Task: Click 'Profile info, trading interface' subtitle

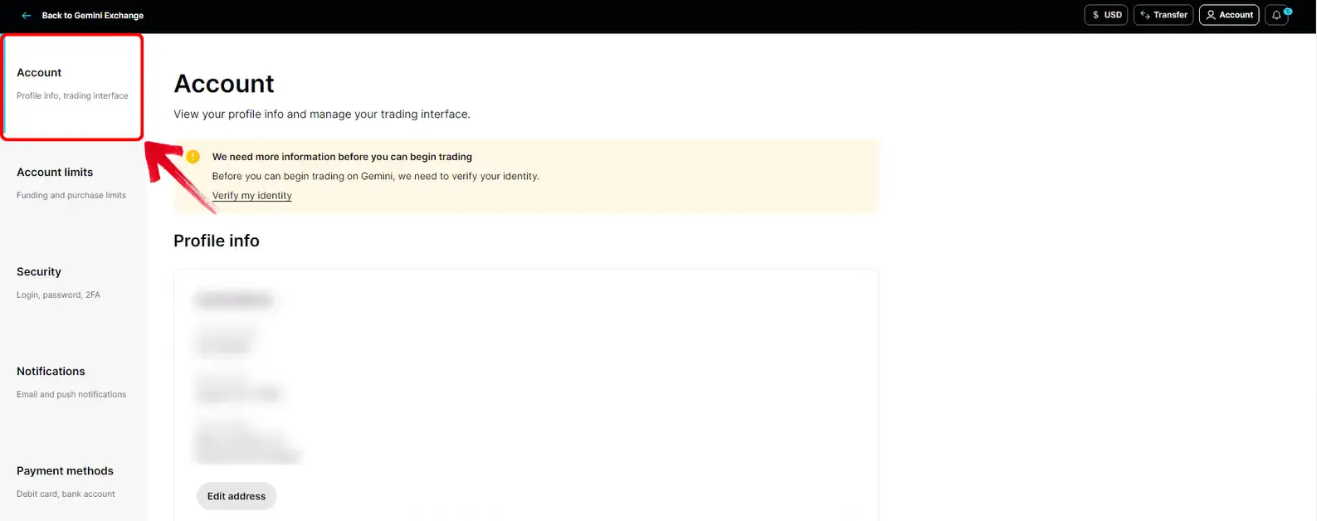Action: pos(72,96)
